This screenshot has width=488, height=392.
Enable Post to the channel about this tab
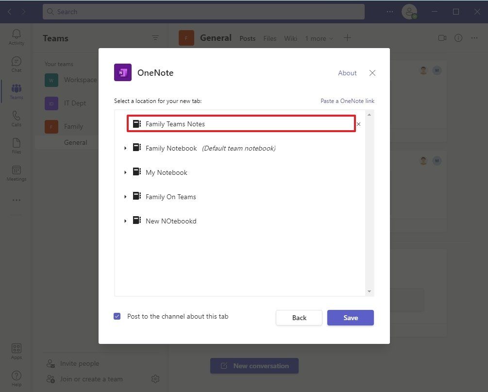click(117, 316)
